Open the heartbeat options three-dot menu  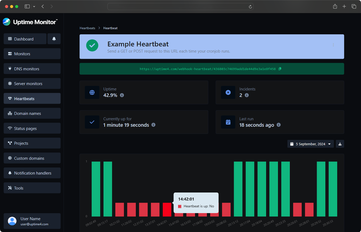click(333, 45)
